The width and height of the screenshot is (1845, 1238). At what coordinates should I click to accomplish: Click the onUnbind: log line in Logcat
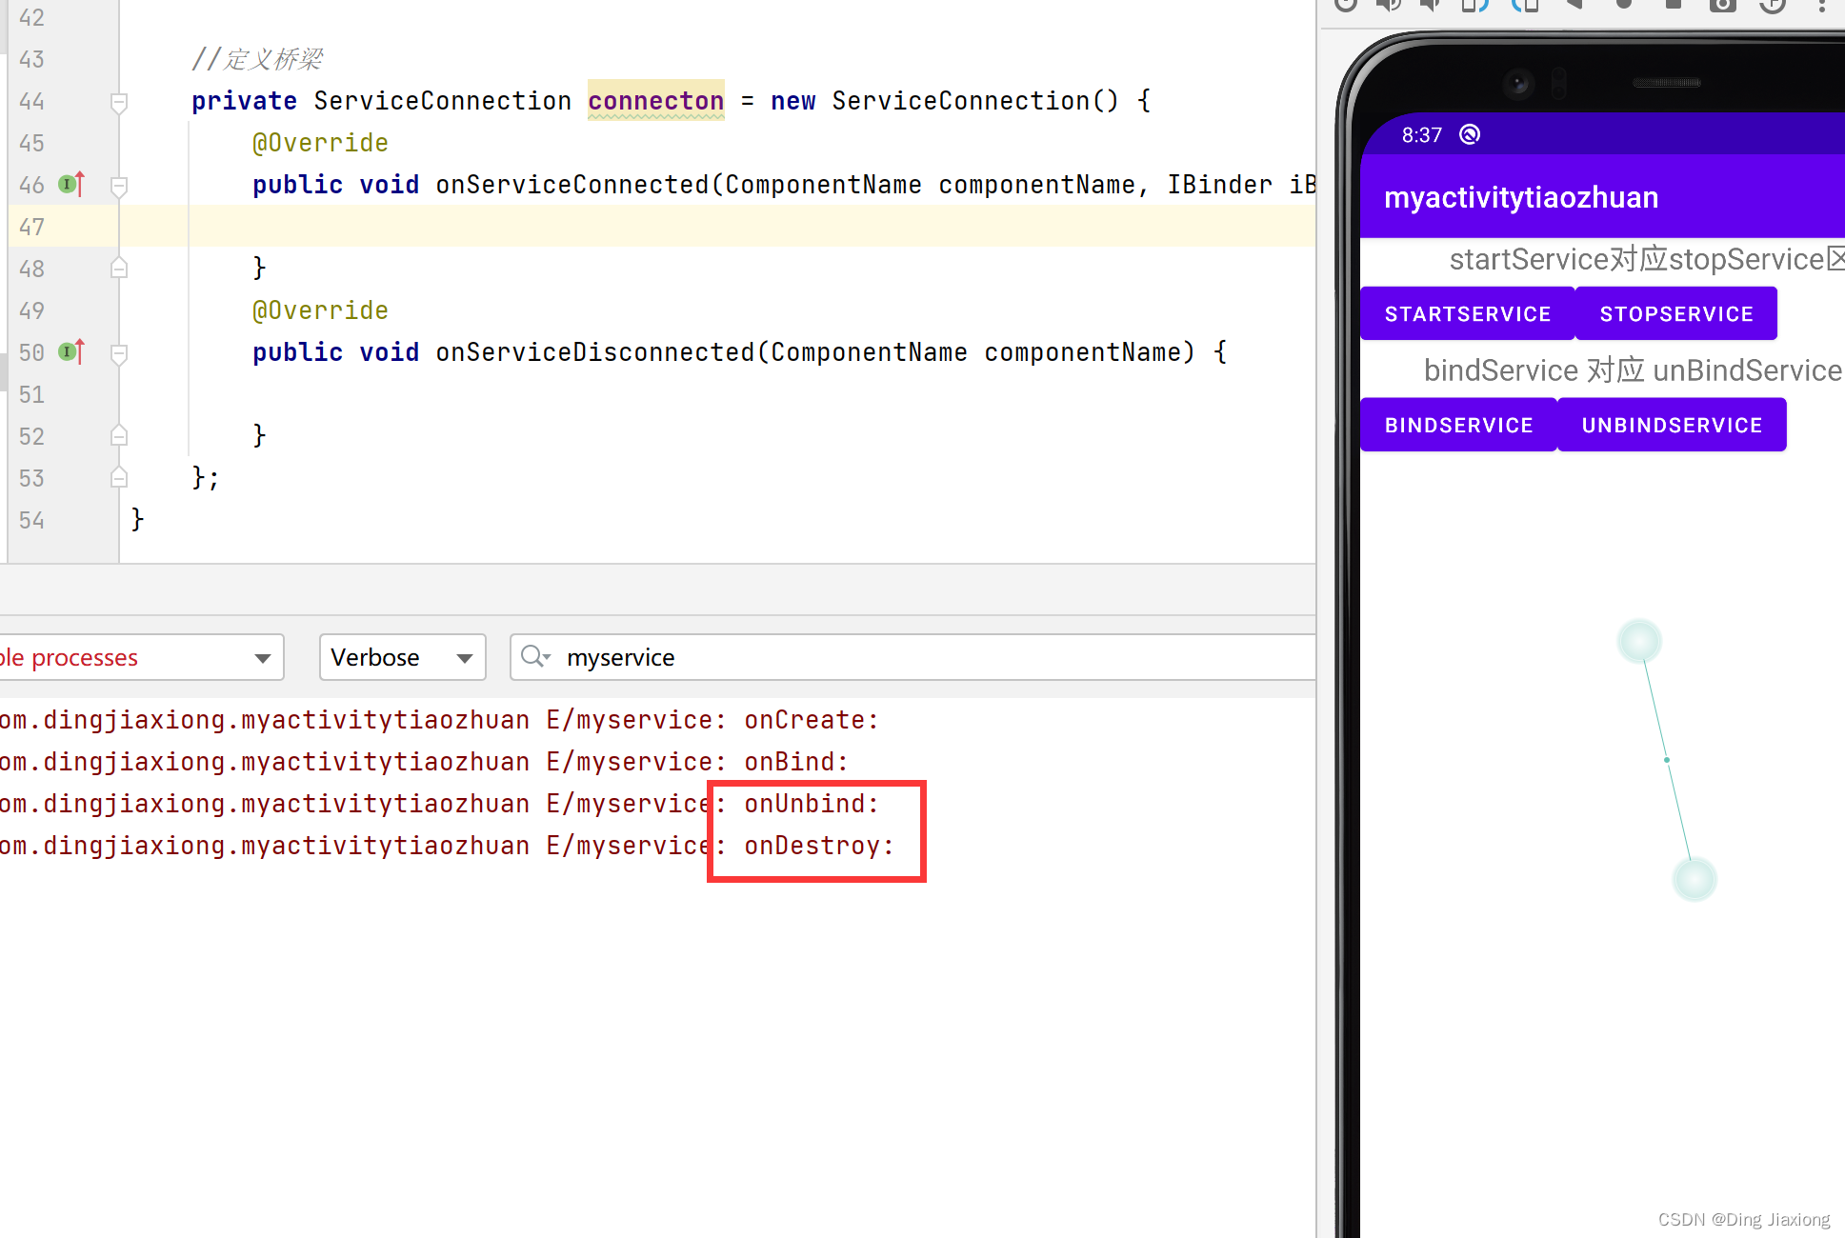(x=439, y=804)
